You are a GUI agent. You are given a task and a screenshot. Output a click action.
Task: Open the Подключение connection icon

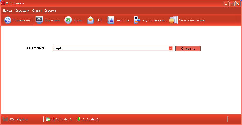tap(8, 20)
